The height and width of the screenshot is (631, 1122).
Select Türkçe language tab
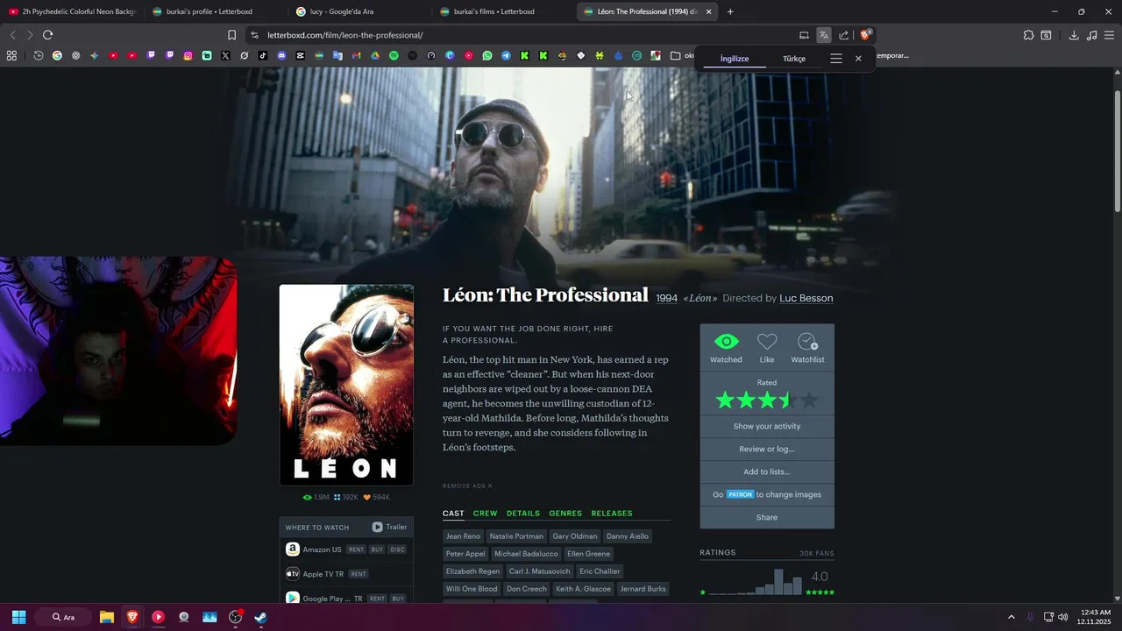tap(794, 58)
